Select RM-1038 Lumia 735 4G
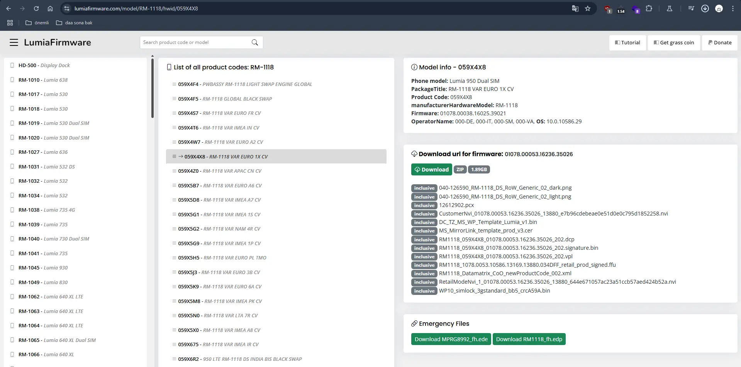 click(47, 210)
